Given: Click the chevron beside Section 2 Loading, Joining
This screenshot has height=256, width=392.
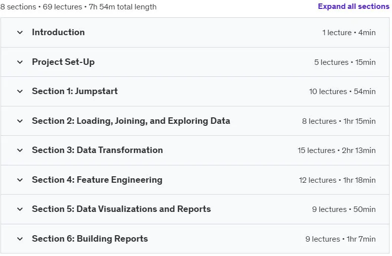Looking at the screenshot, I should tap(20, 121).
